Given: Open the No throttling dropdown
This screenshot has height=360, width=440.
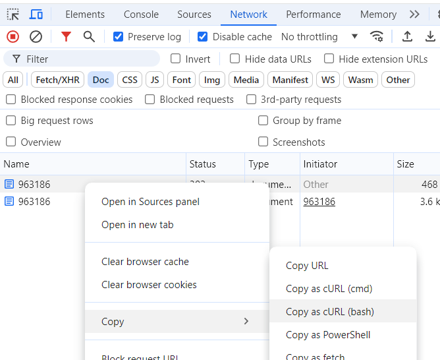Looking at the screenshot, I should click(319, 37).
